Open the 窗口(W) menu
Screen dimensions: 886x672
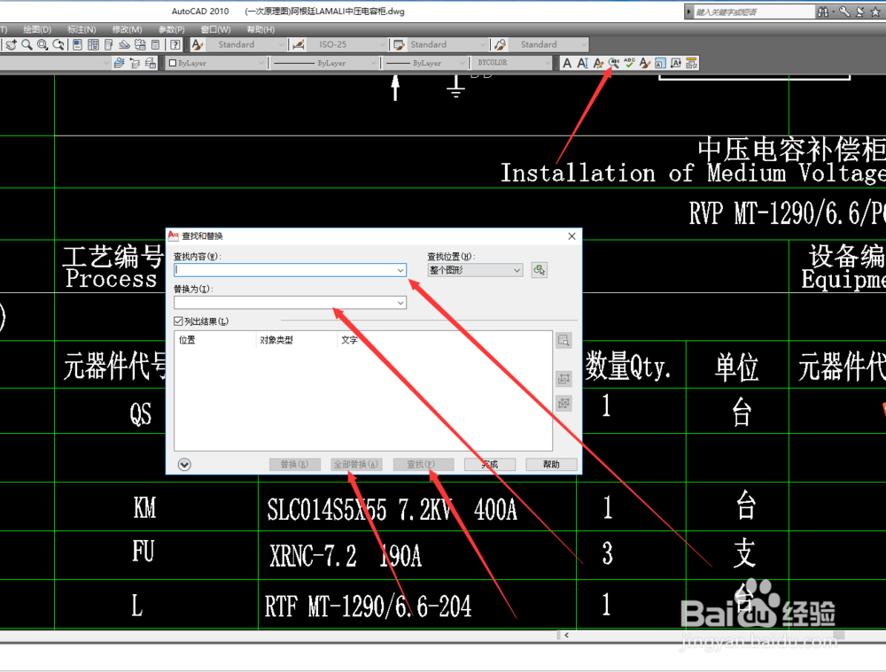[x=216, y=29]
